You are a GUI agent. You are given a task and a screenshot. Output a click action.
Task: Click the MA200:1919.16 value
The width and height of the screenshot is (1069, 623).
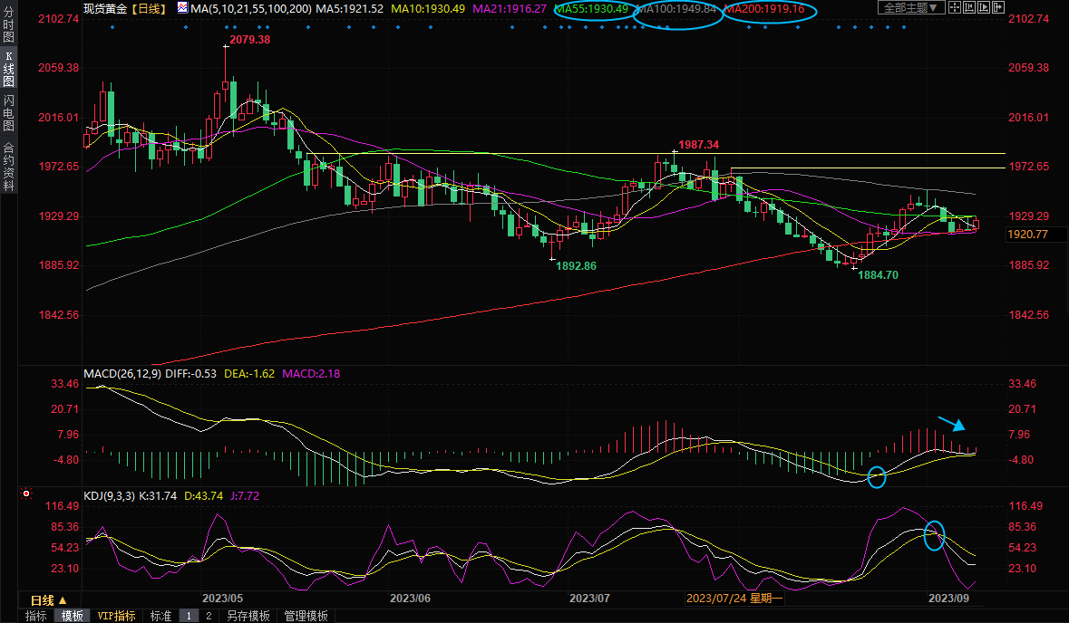tap(763, 9)
